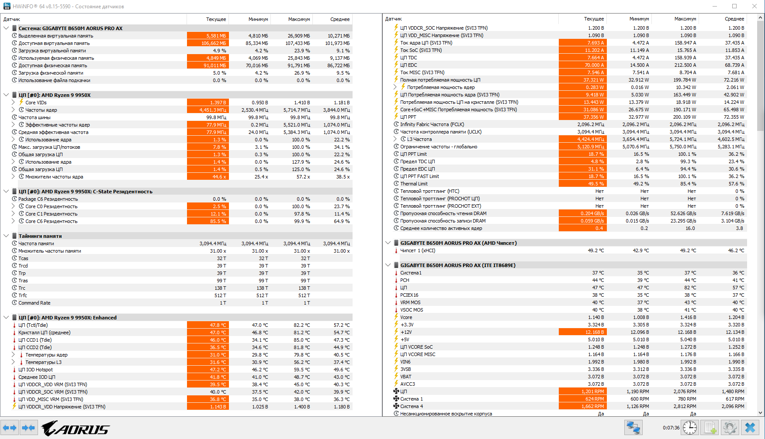Collapse the GIGABYTE (AMD Чипсет) group
The width and height of the screenshot is (765, 439).
388,243
